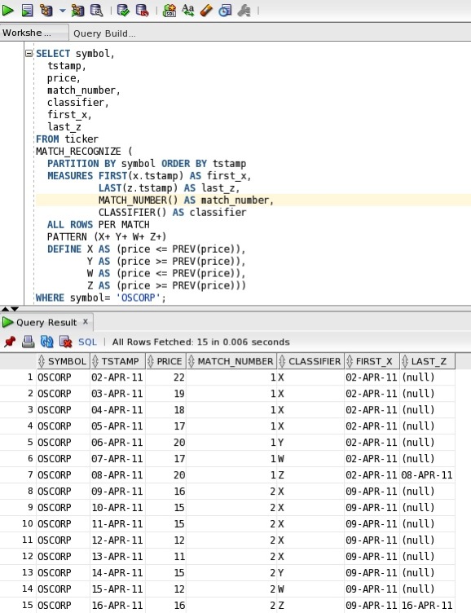The height and width of the screenshot is (613, 471).
Task: Click the PARTITION BY symbol line
Action: tap(147, 163)
